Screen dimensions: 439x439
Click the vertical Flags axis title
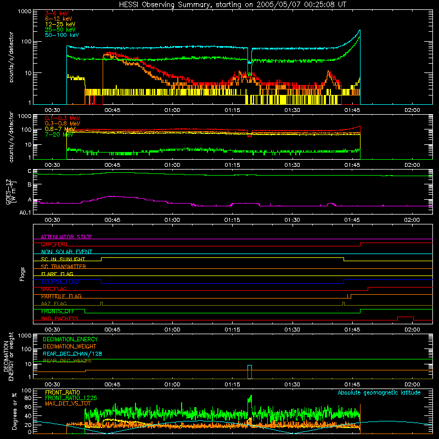pos(22,274)
